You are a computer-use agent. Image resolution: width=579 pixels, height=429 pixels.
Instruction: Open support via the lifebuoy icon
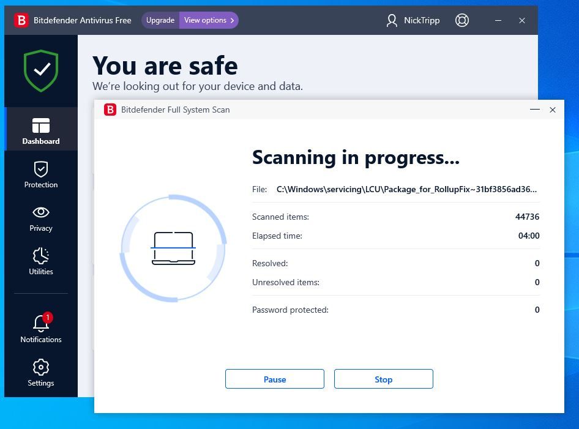click(x=462, y=20)
